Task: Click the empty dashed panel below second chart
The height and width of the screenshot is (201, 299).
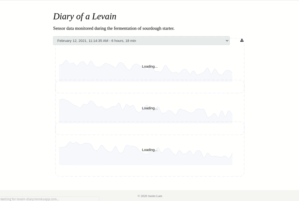Action: (x=149, y=129)
